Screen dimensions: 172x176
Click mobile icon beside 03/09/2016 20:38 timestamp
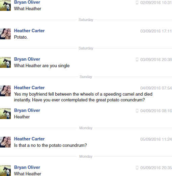click(x=137, y=59)
